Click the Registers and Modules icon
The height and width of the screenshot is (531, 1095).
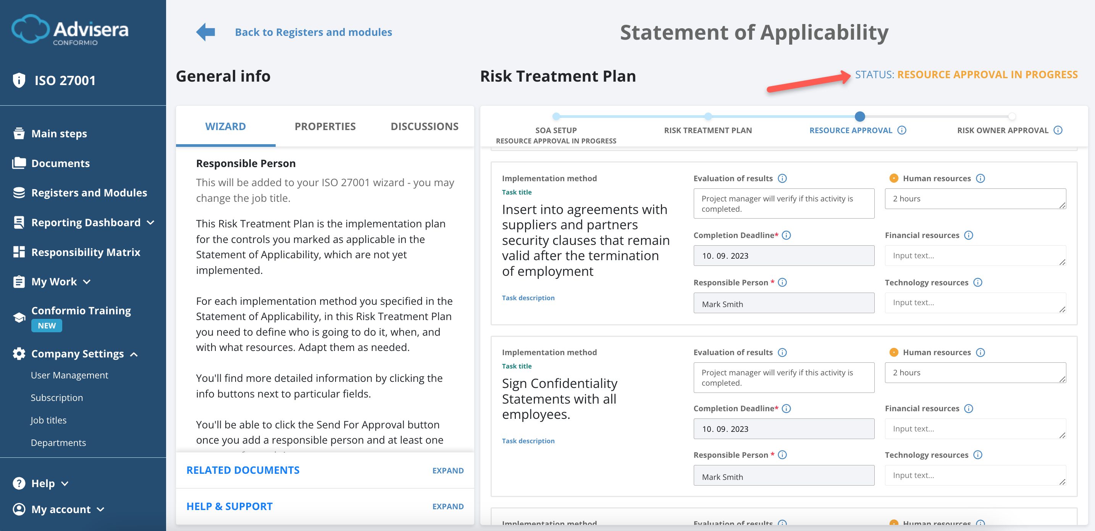pos(19,192)
